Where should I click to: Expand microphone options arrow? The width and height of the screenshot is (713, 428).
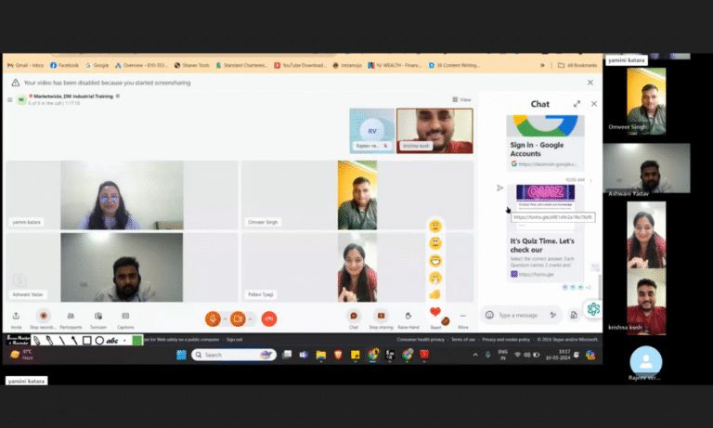point(225,318)
